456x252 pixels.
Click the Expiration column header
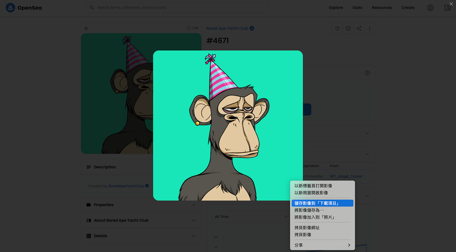(311, 166)
